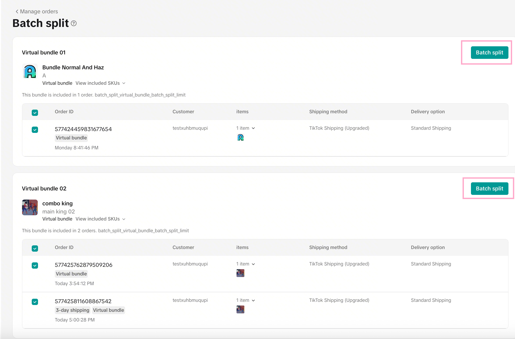Click Monday 8:41:46 PM timestamp

77,148
